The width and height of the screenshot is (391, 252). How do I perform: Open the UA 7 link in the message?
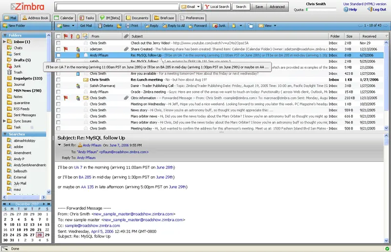click(x=79, y=168)
